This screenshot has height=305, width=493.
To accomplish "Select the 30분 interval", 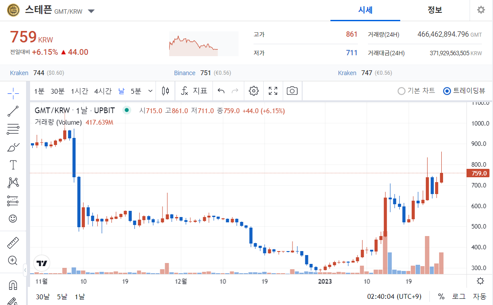I will [57, 91].
